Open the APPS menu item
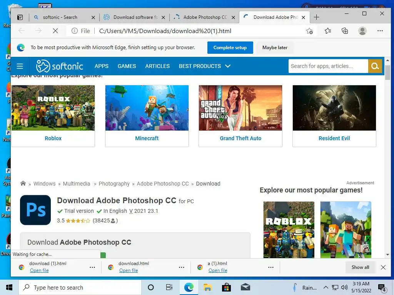This screenshot has height=295, width=394. [102, 66]
